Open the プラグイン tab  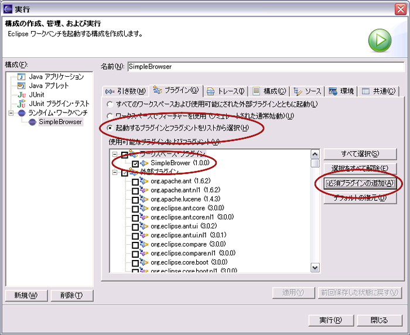coord(176,90)
